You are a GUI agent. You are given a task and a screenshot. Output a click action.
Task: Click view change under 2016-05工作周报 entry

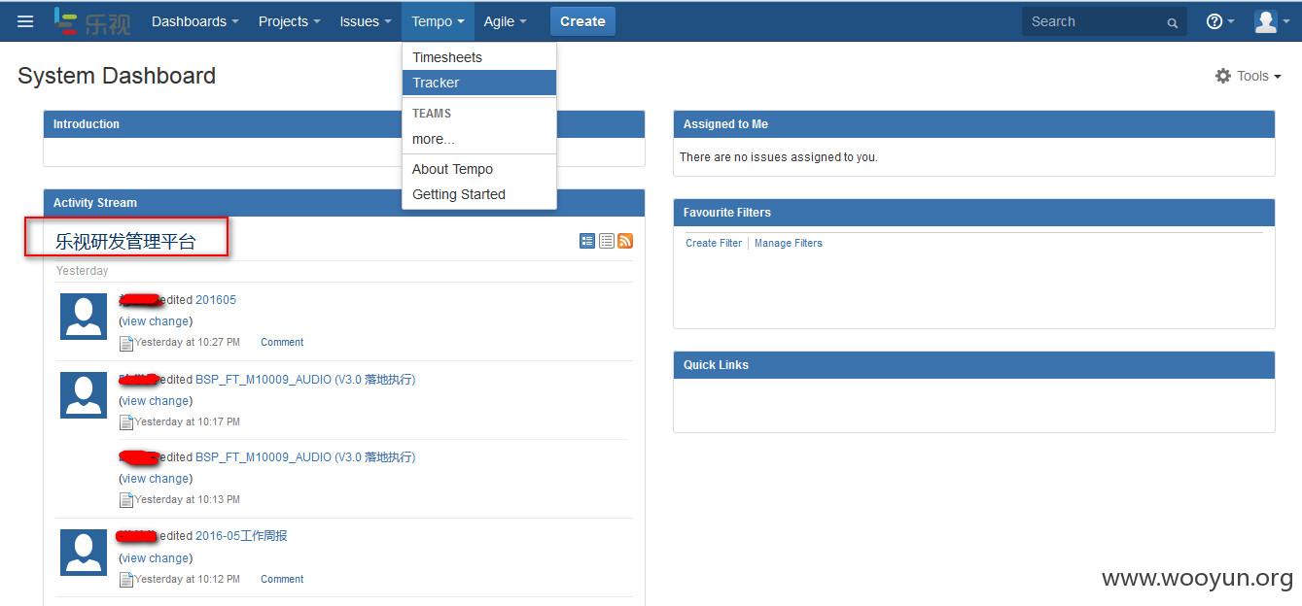pyautogui.click(x=156, y=558)
